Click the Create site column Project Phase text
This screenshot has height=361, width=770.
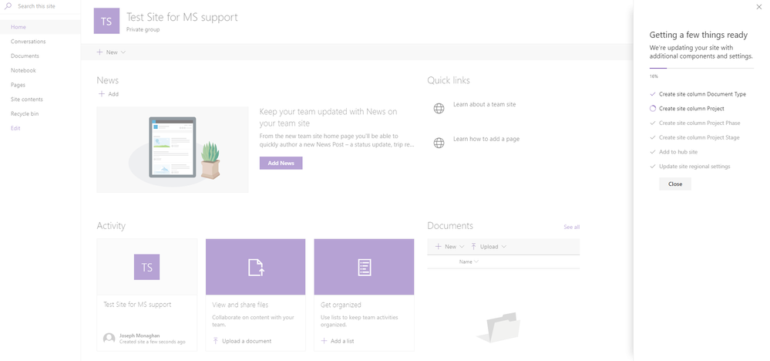point(699,123)
